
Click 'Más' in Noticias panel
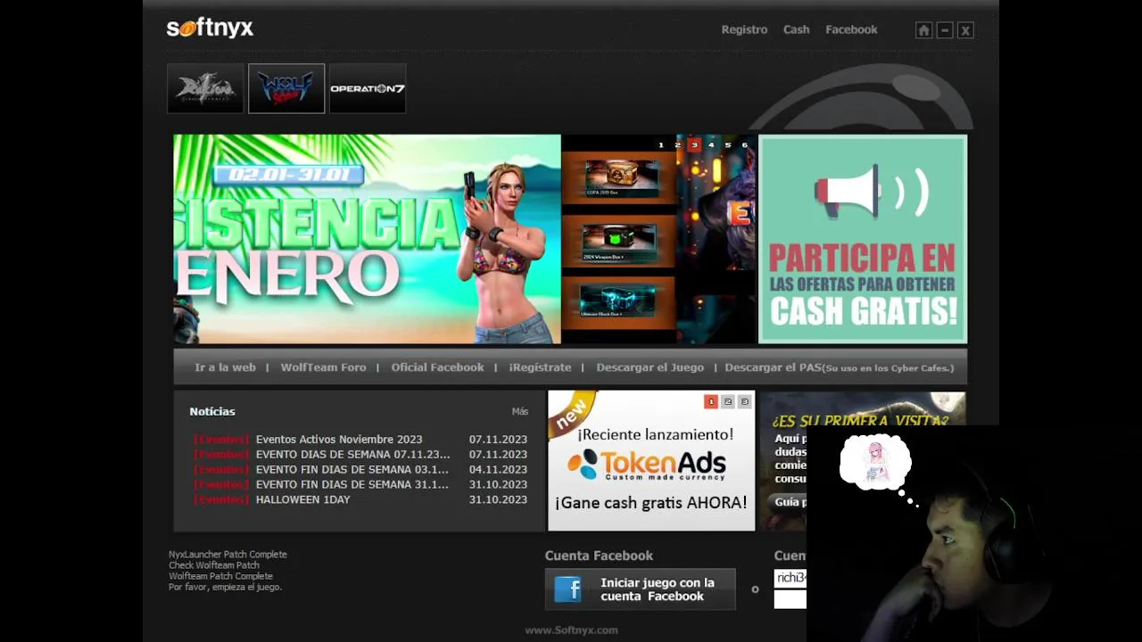(x=520, y=412)
